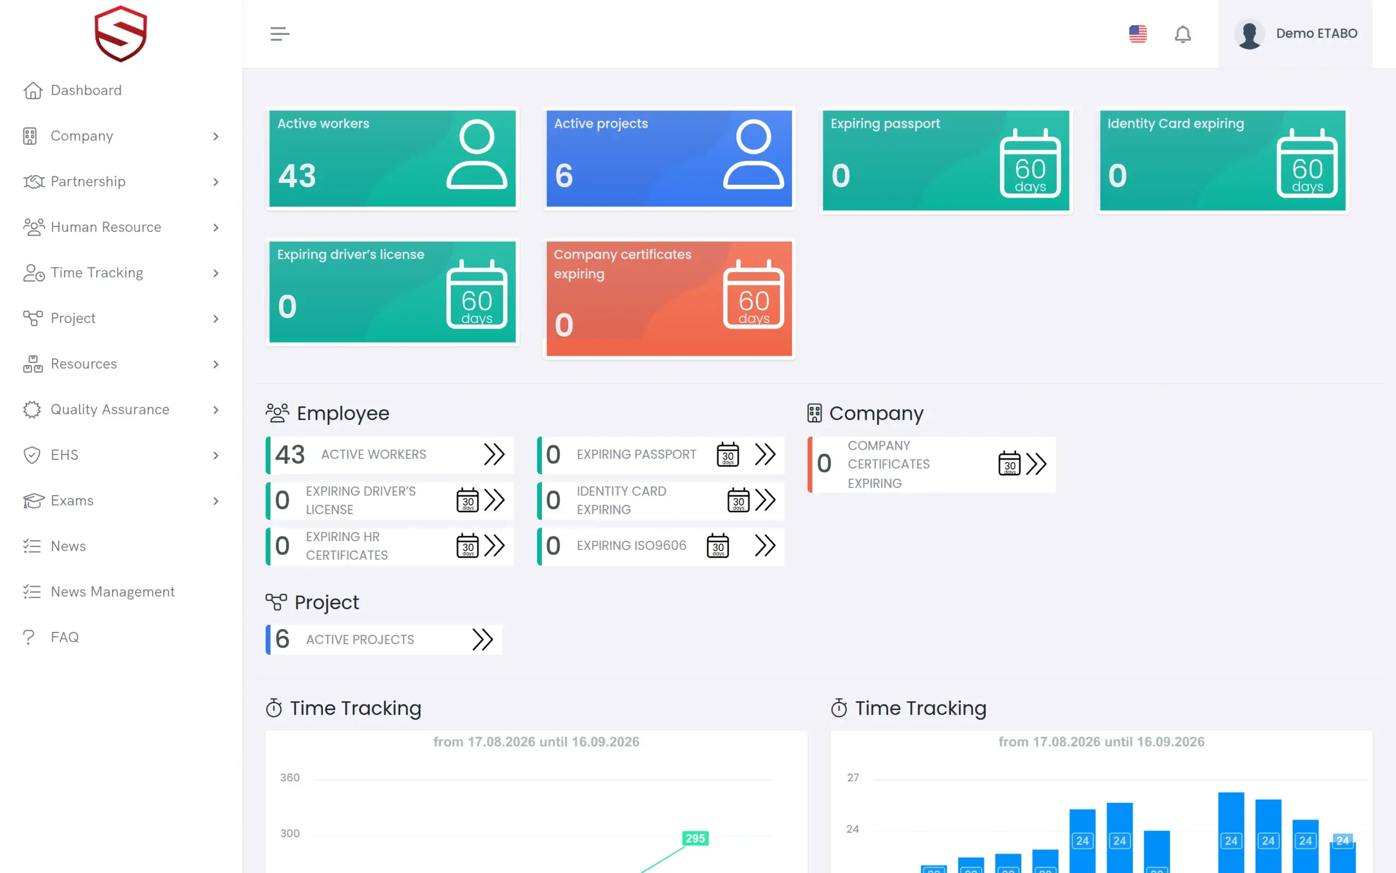Click the Expiring driver's license card
The height and width of the screenshot is (873, 1396).
[392, 291]
